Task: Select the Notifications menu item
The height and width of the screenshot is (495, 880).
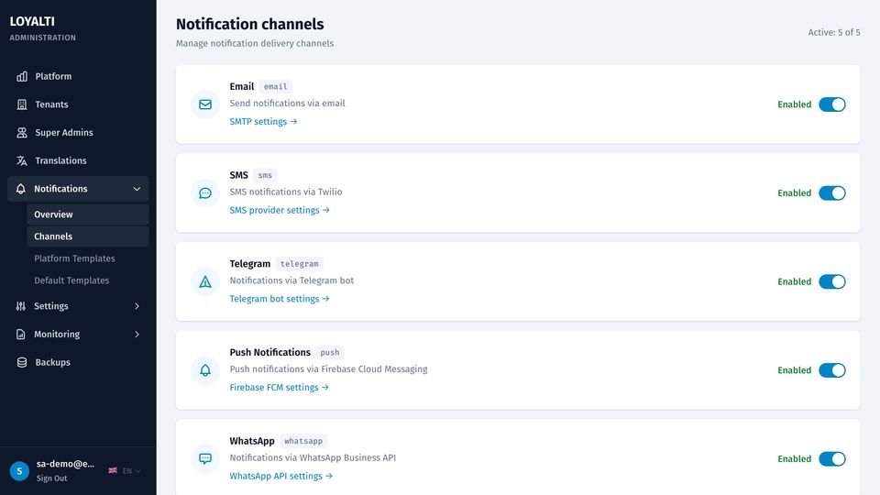Action: click(78, 189)
